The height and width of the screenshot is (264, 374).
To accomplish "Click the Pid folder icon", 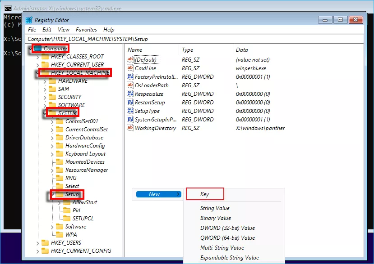I will 67,210.
